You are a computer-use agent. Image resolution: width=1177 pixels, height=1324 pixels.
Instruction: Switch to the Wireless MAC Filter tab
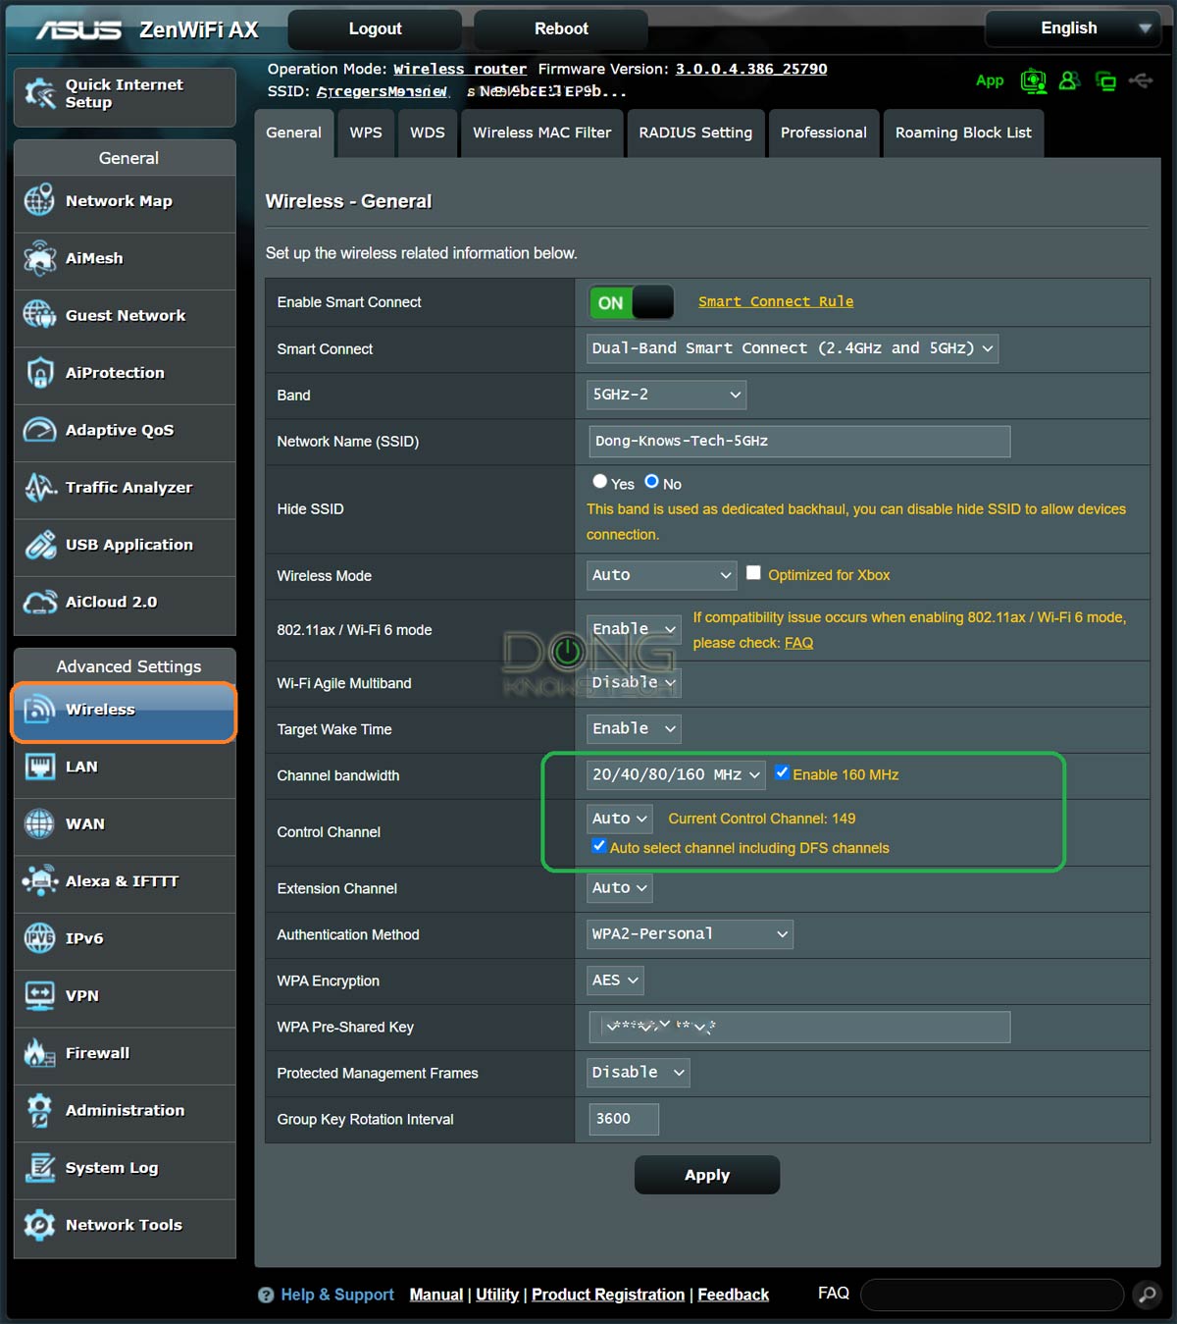(x=541, y=132)
